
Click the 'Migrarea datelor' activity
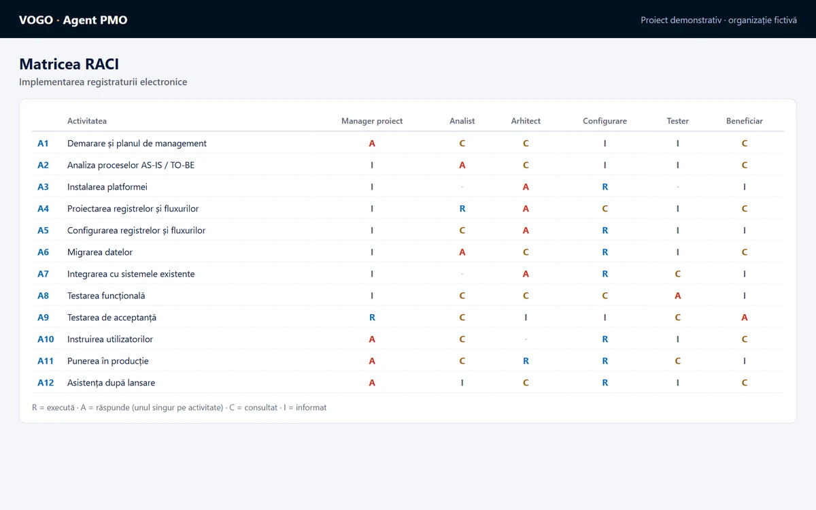100,252
